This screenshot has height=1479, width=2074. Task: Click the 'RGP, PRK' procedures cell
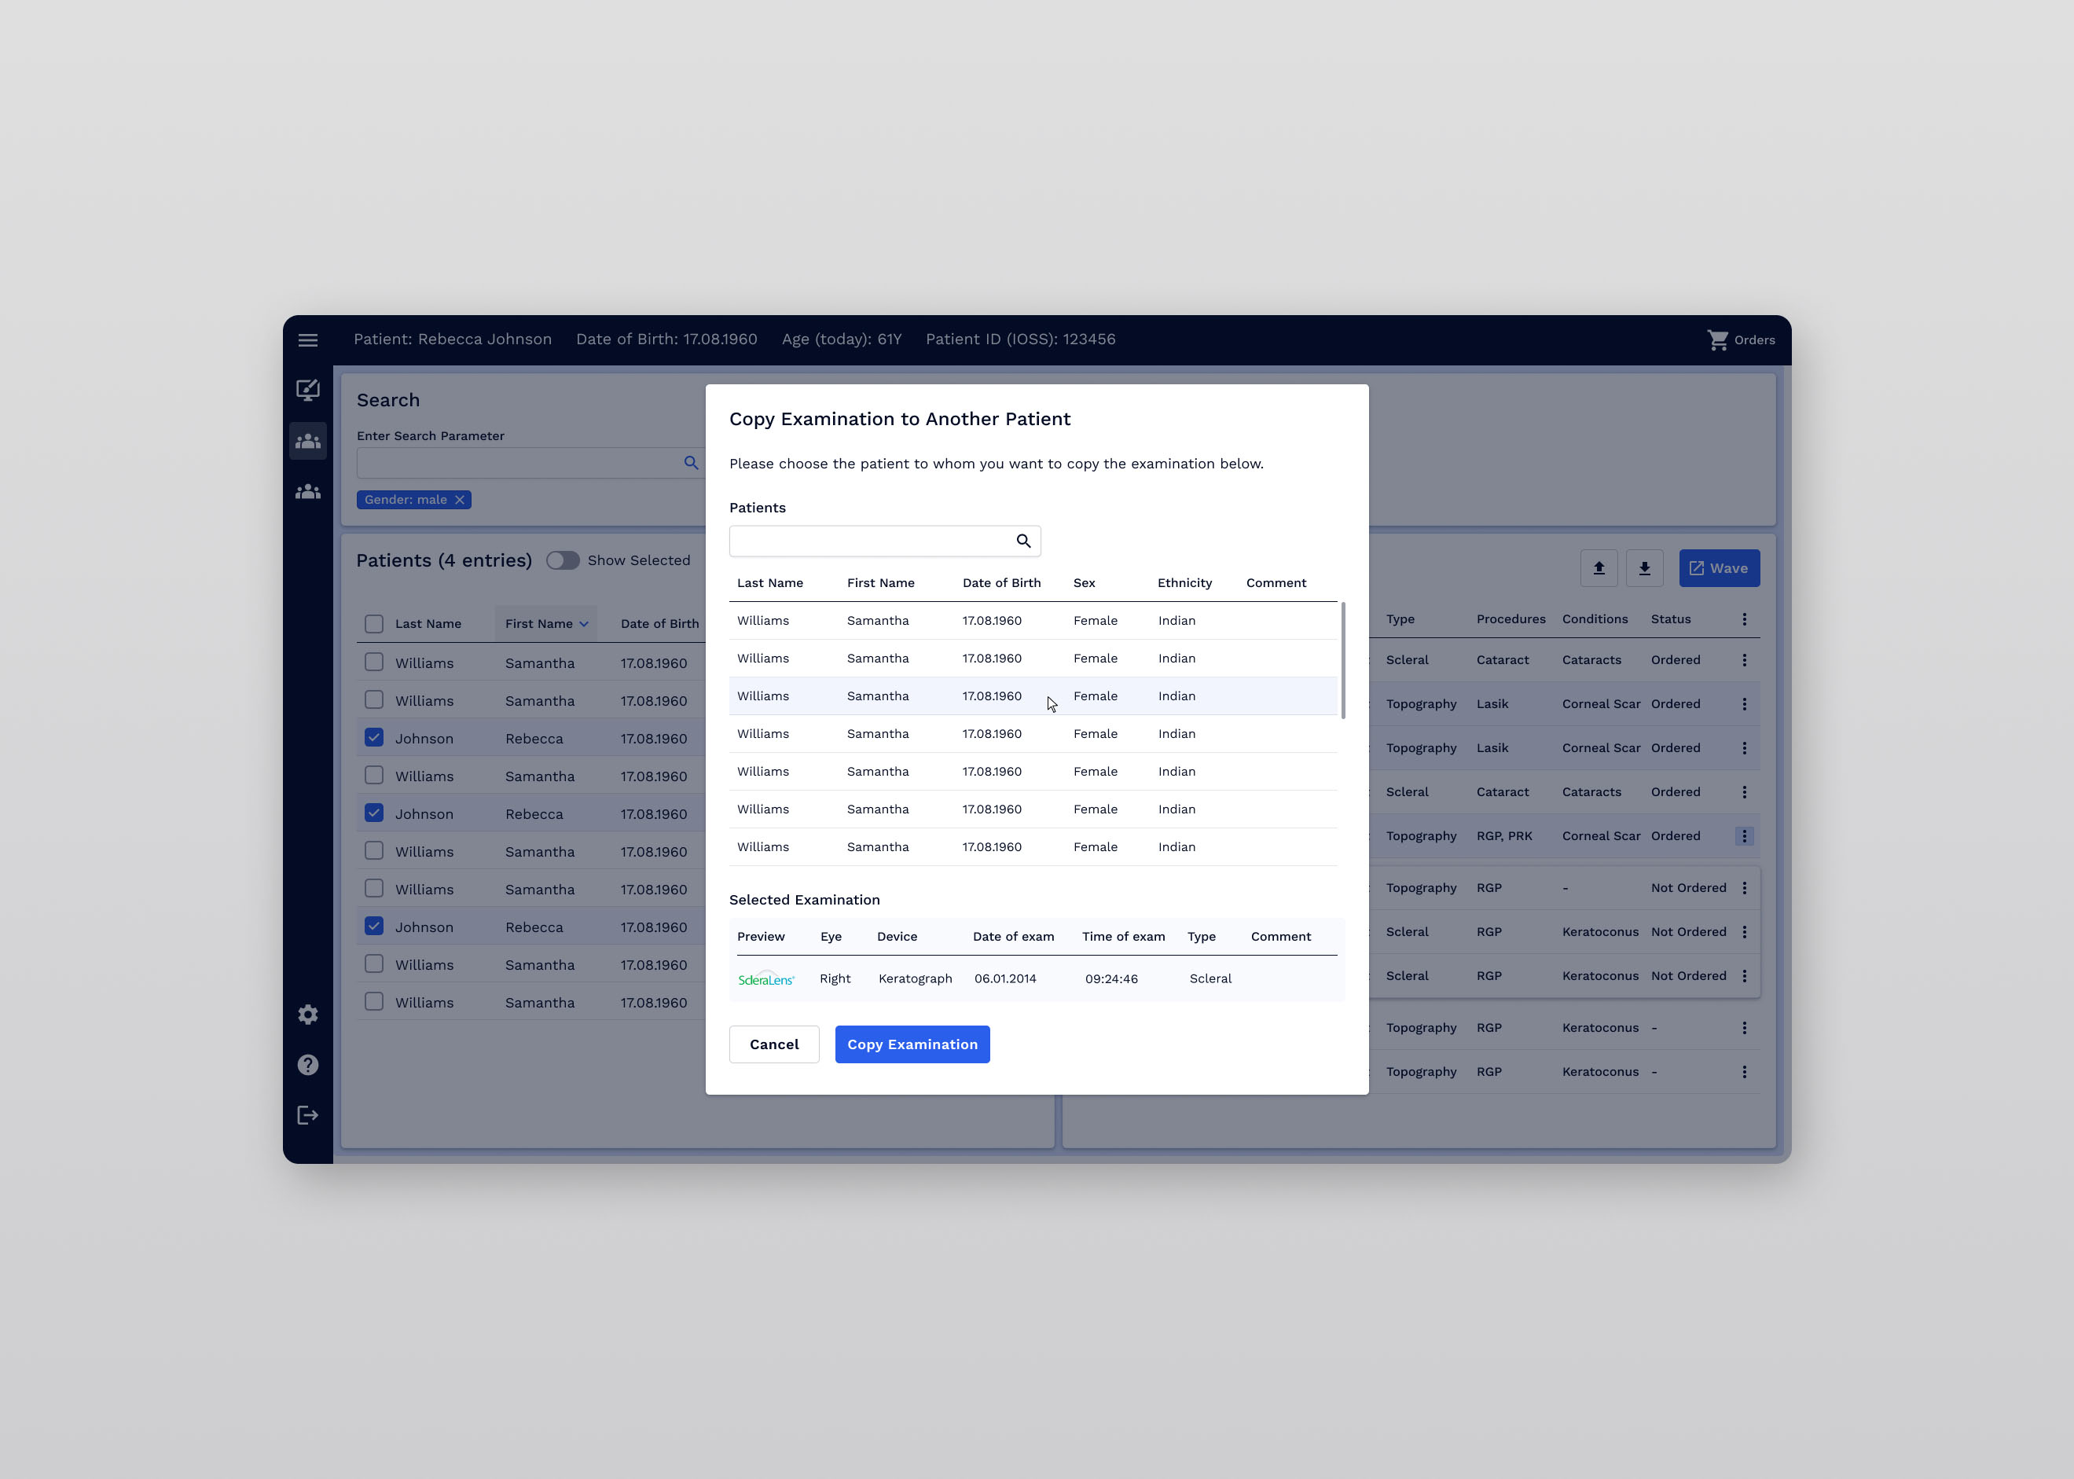click(x=1503, y=836)
